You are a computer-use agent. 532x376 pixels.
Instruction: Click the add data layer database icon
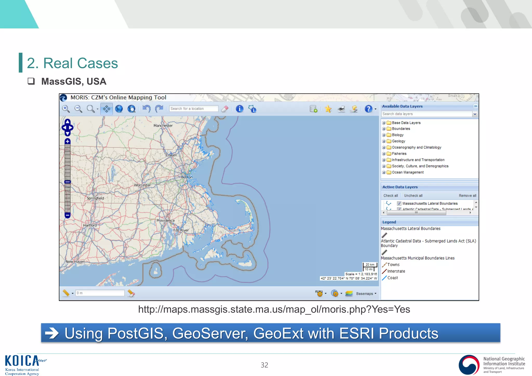(x=314, y=109)
